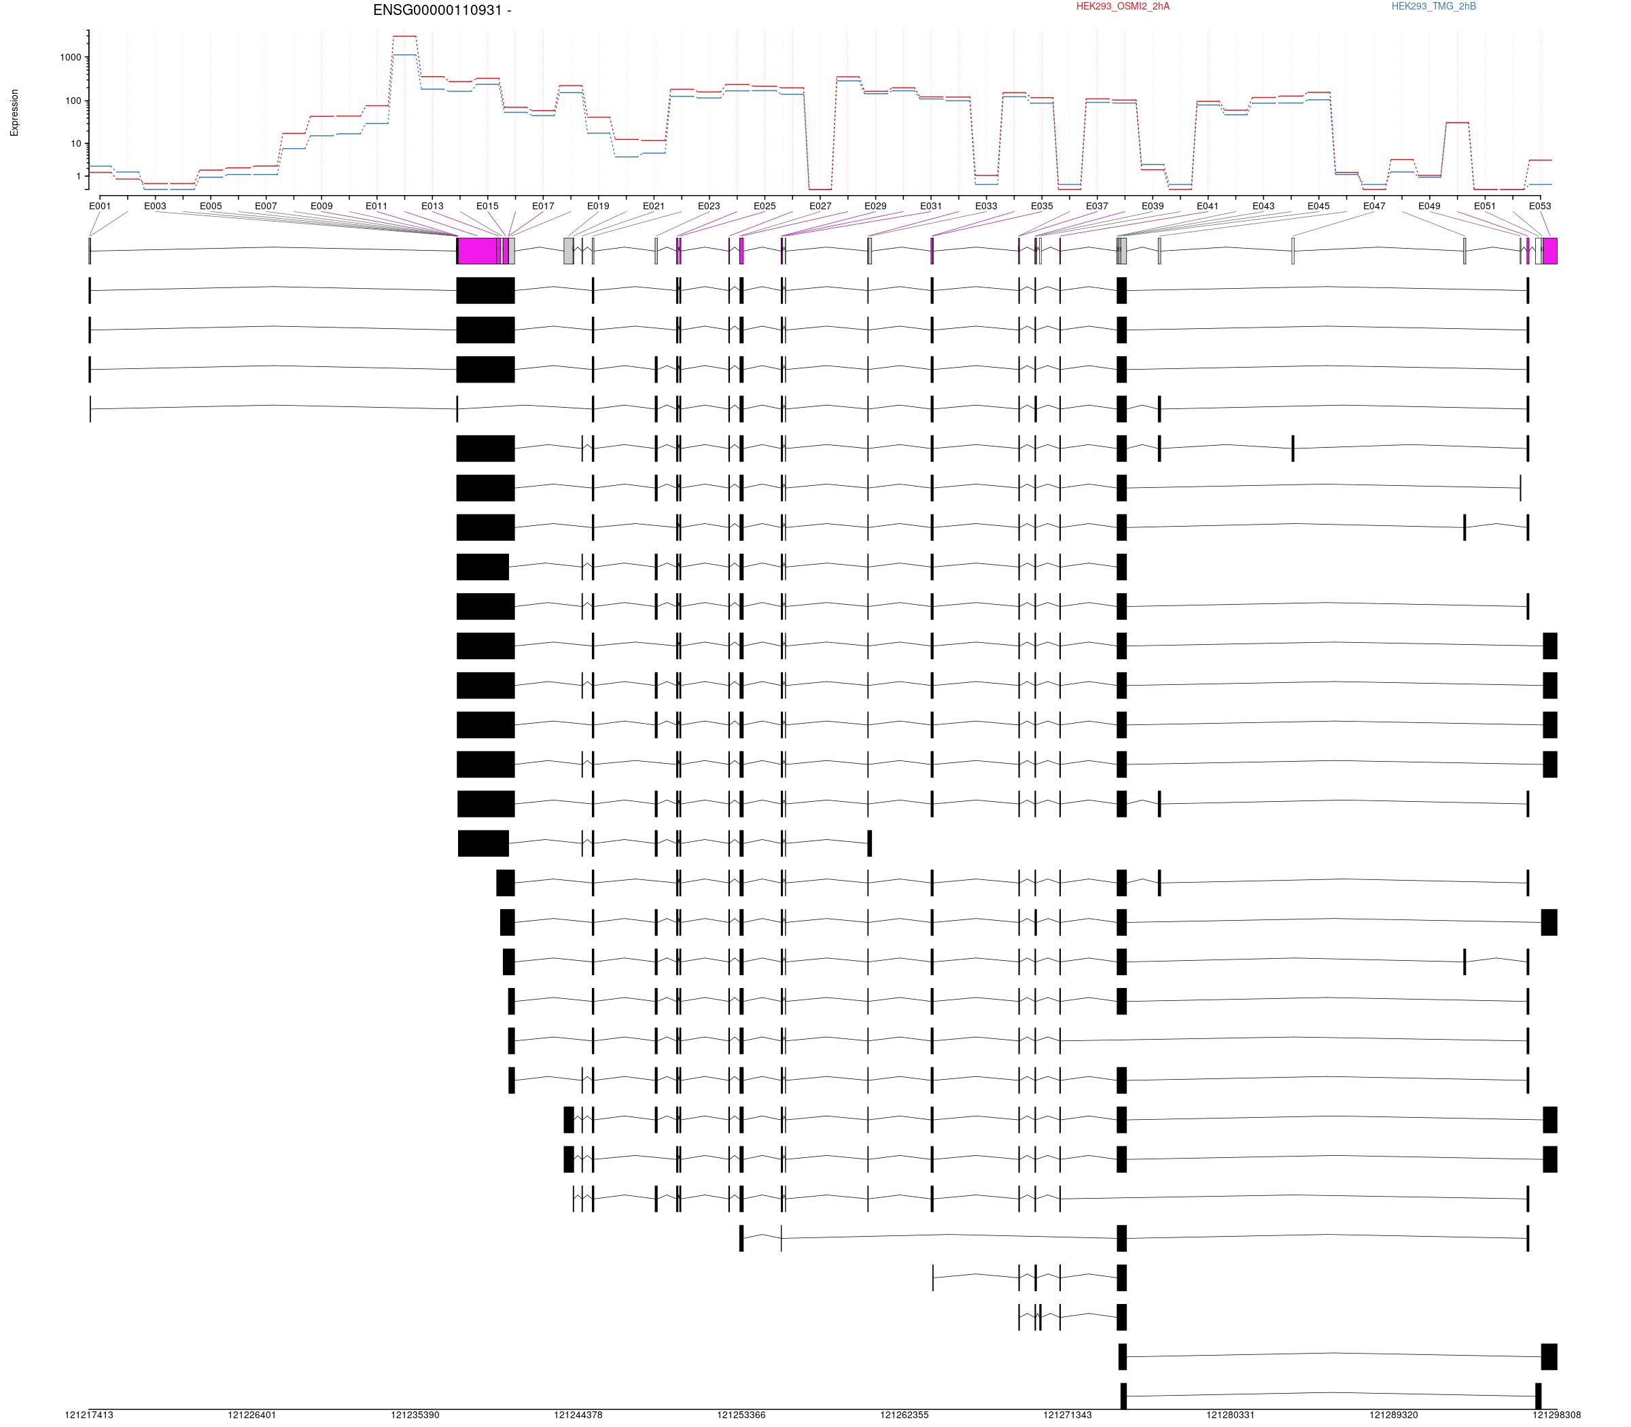Click the Expression y-axis label
Screen dimensions: 1631x1427
14,112
